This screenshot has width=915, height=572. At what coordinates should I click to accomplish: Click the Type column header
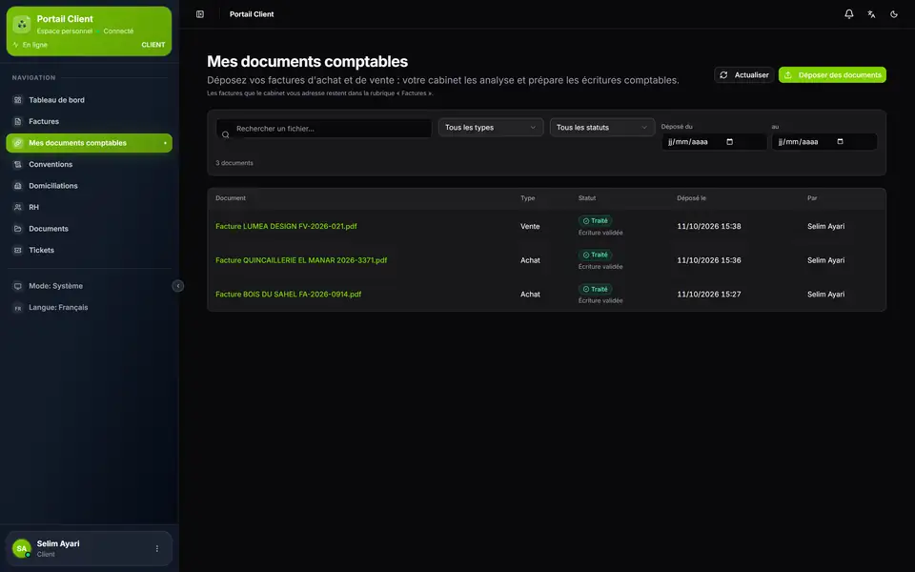527,198
